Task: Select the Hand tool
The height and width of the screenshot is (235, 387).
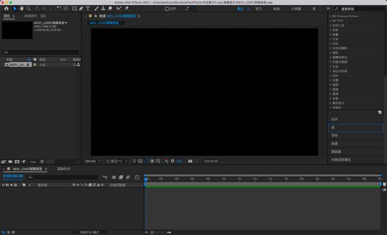Action: point(22,8)
